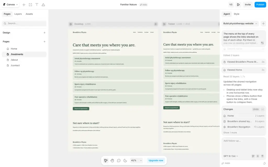Click the VS user avatar

231,5
